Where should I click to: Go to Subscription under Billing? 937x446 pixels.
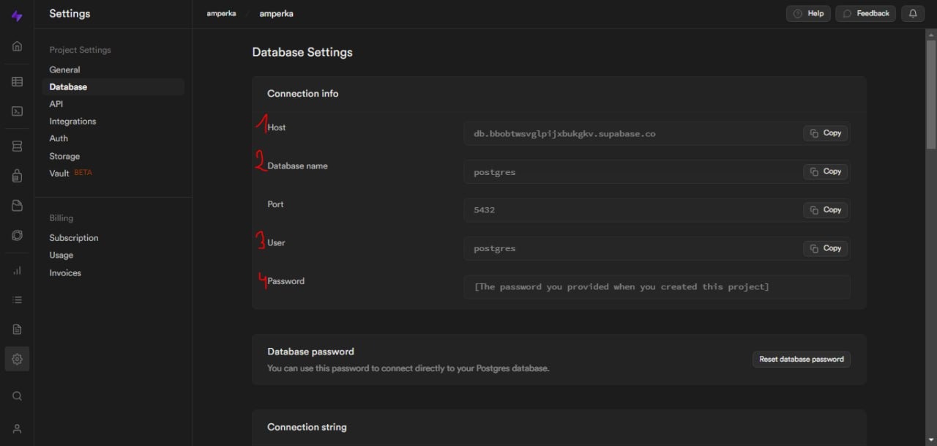[74, 238]
